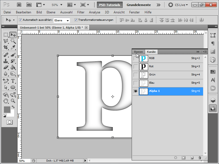The width and height of the screenshot is (219, 164).
Task: Open the Paragraph panel icon
Action: pos(213,43)
